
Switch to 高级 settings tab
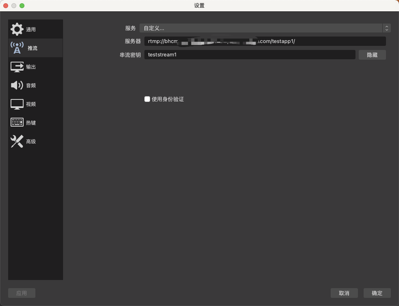pos(35,142)
